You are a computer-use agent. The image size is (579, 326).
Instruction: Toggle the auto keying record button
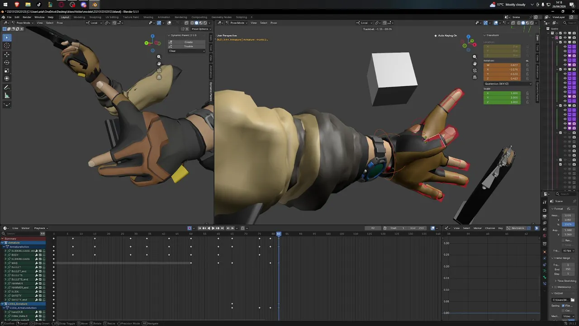click(190, 228)
